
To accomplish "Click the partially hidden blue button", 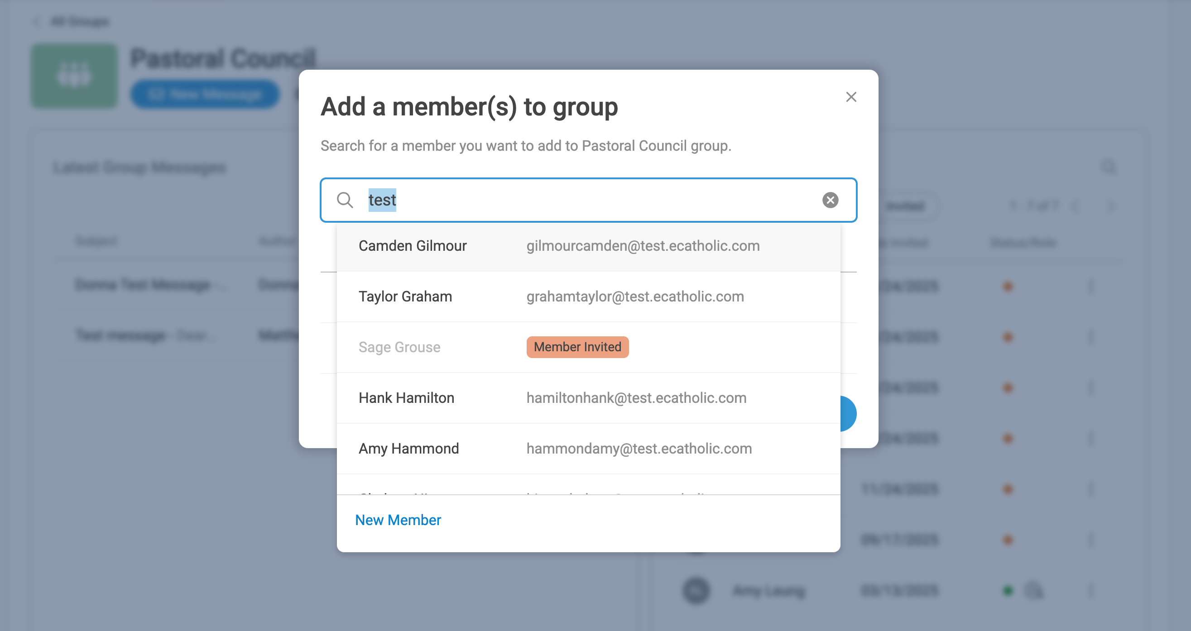I will (848, 413).
